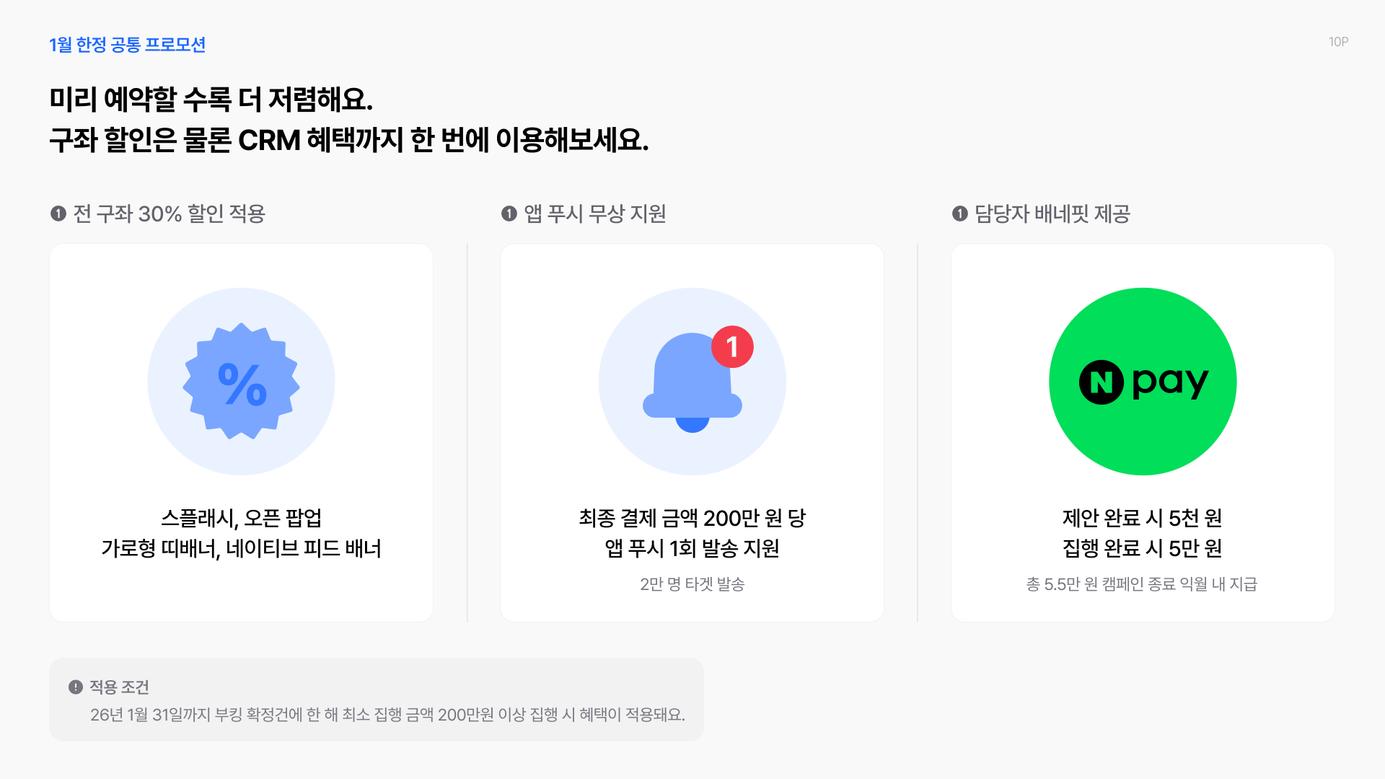Select the 앱 푸시 무상 지원 heading
This screenshot has width=1385, height=779.
coord(595,214)
